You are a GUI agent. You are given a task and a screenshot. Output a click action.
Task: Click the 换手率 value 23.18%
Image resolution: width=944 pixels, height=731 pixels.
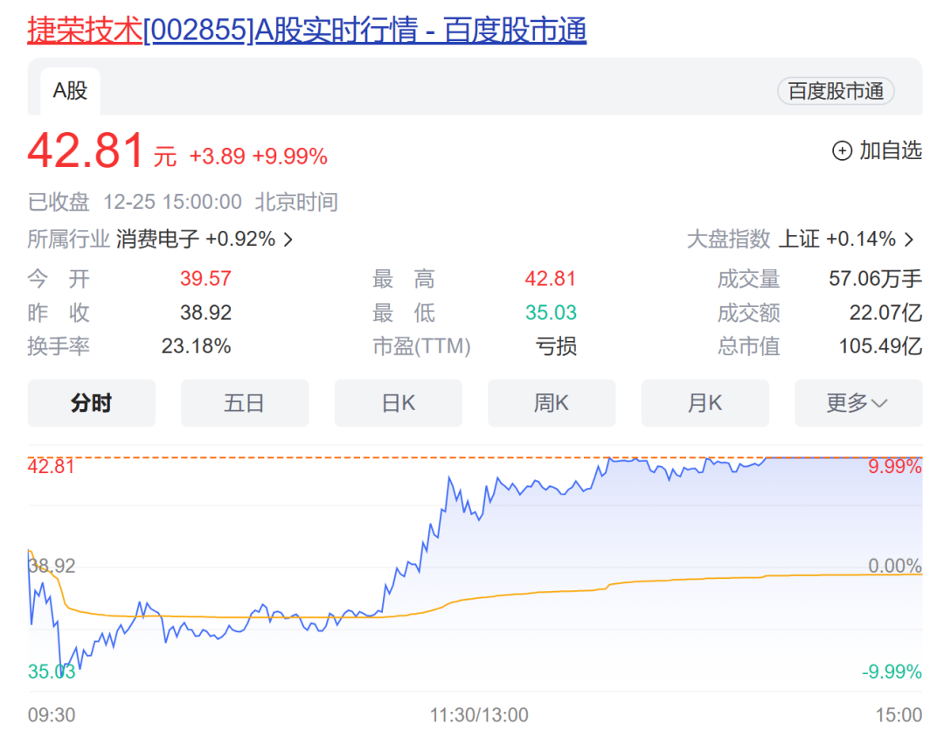click(x=197, y=346)
